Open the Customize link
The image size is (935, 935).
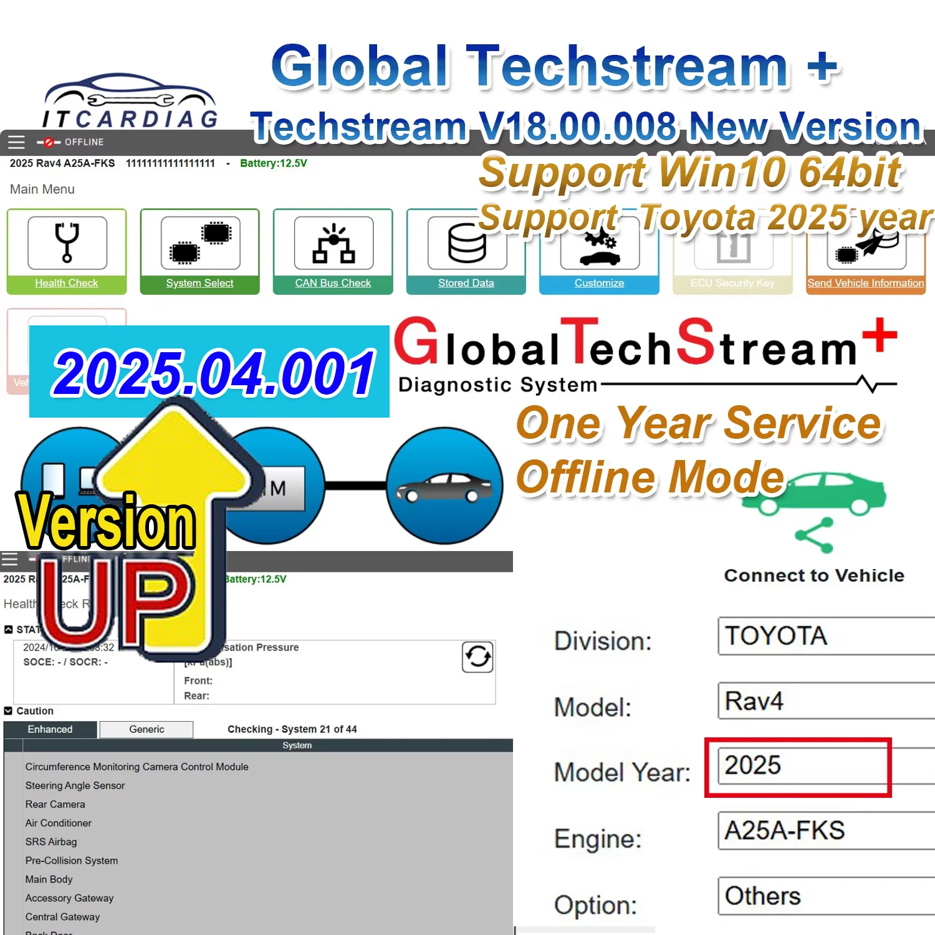[x=599, y=283]
